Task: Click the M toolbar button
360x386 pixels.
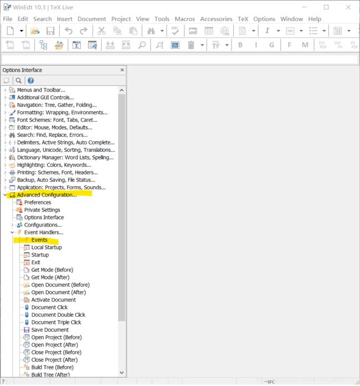Action: coord(305,45)
